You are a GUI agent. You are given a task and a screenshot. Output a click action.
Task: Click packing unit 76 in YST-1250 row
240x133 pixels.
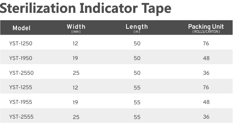coord(206,43)
